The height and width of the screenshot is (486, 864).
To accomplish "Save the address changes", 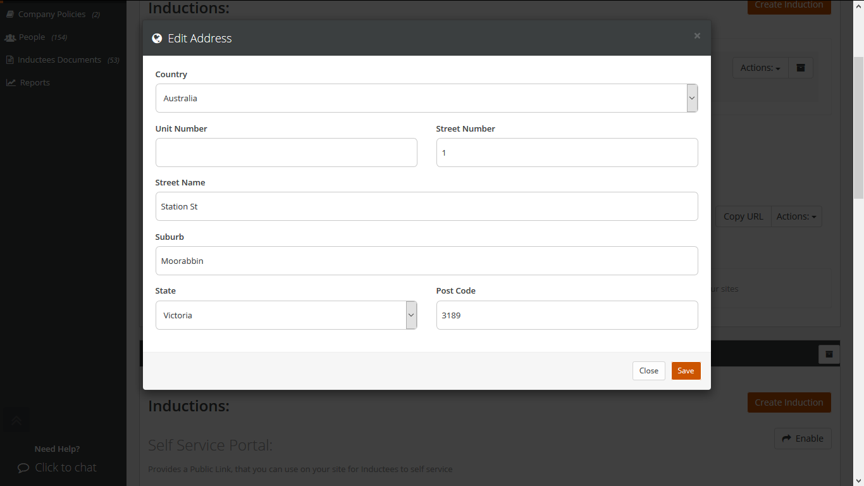I will [686, 370].
